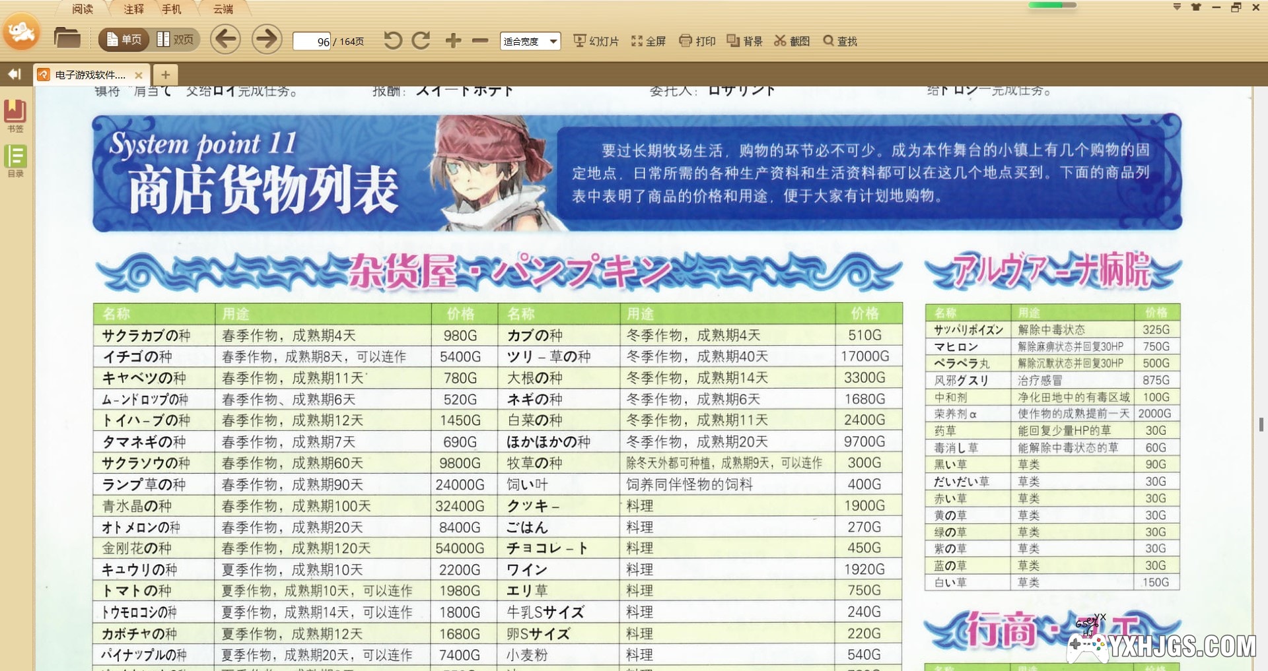Open the title bar dropdown menu arrow
The height and width of the screenshot is (671, 1268).
pyautogui.click(x=1177, y=7)
